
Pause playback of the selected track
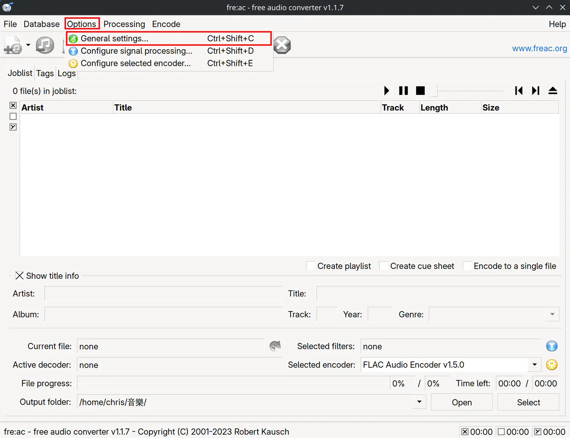[403, 91]
